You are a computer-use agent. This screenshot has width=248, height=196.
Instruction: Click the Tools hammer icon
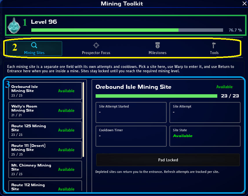click(214, 45)
